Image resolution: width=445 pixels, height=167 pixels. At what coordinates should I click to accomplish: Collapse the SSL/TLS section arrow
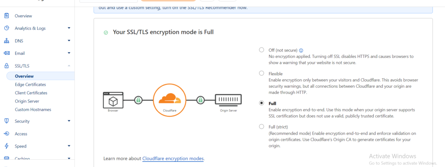pos(69,66)
